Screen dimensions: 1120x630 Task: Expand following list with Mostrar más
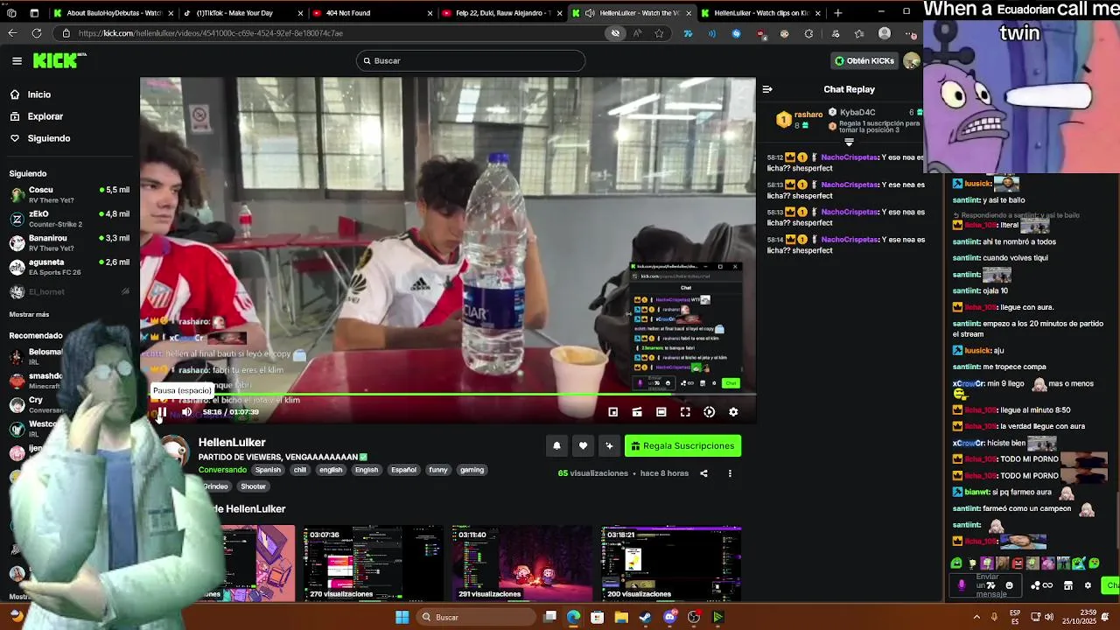coord(29,314)
